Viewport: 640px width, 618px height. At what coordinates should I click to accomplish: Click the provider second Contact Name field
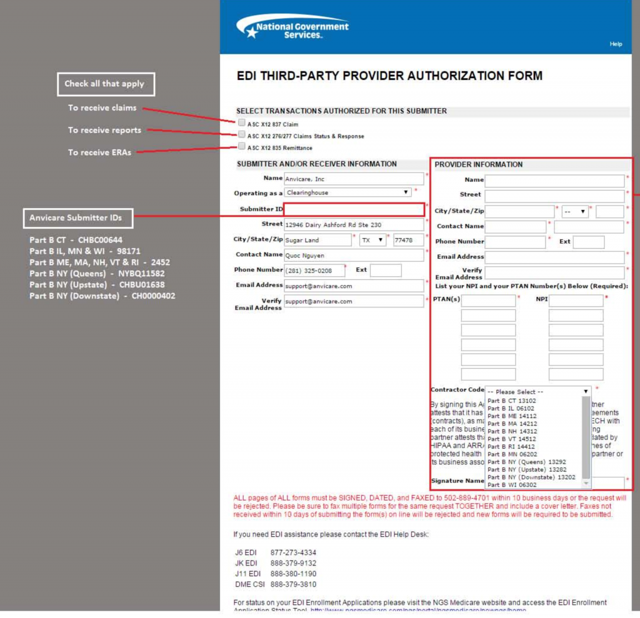click(589, 227)
